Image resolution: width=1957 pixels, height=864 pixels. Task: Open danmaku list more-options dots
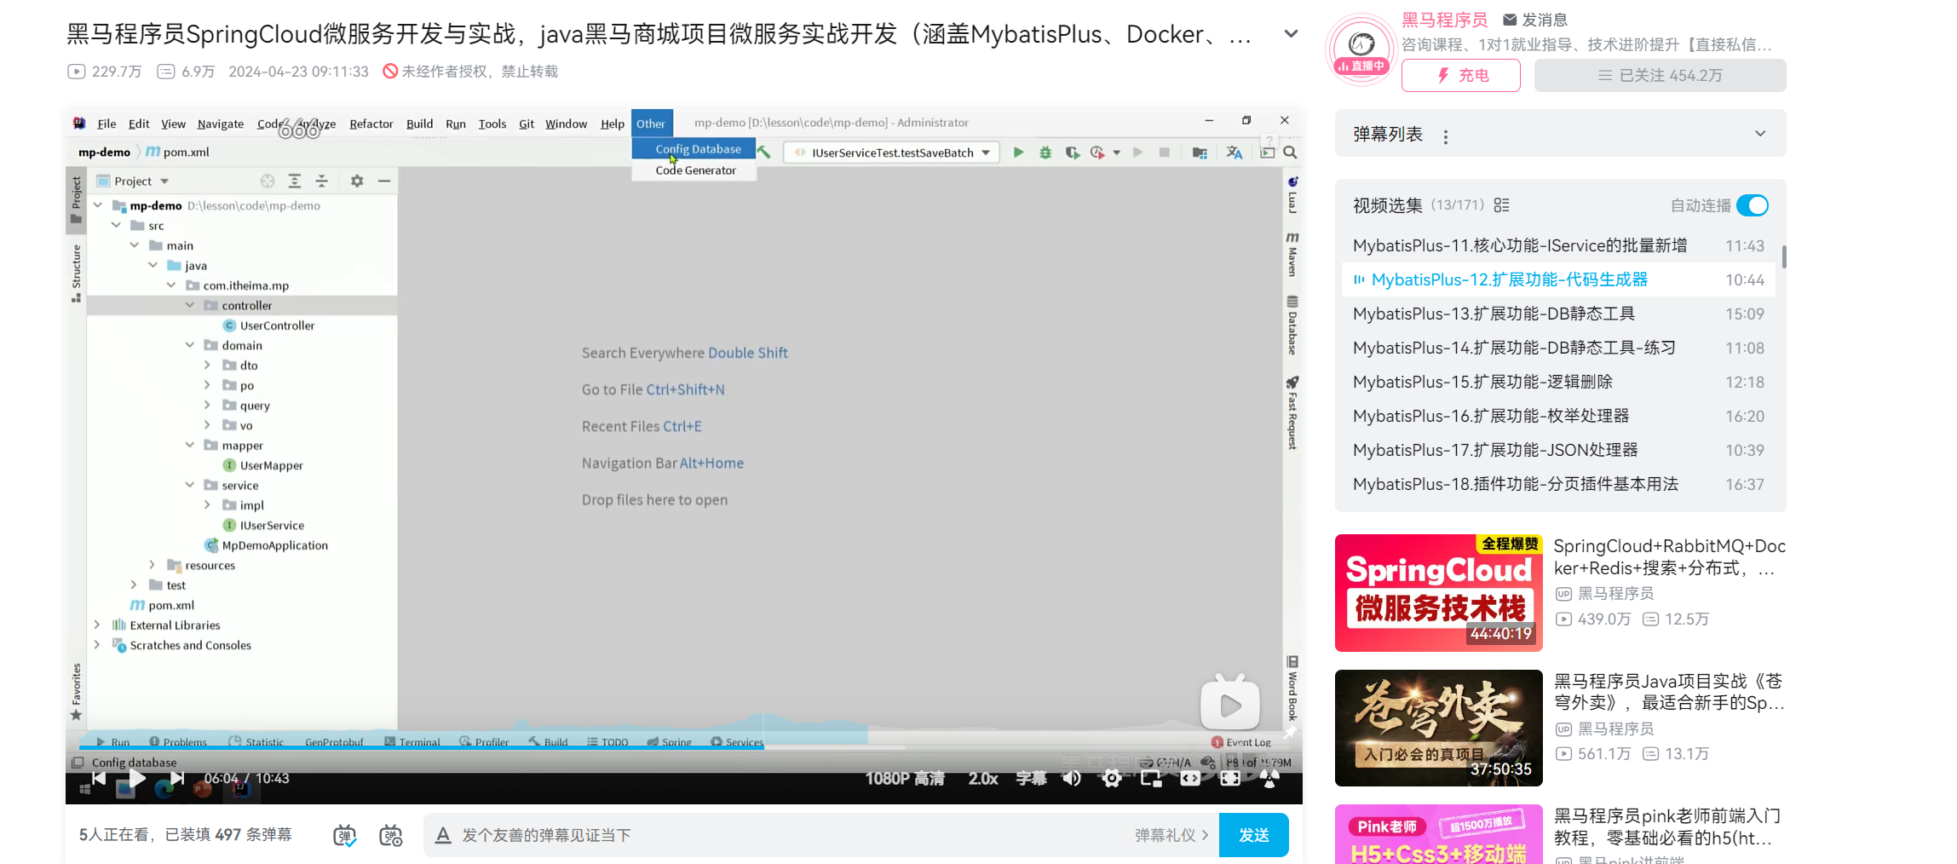tap(1446, 136)
